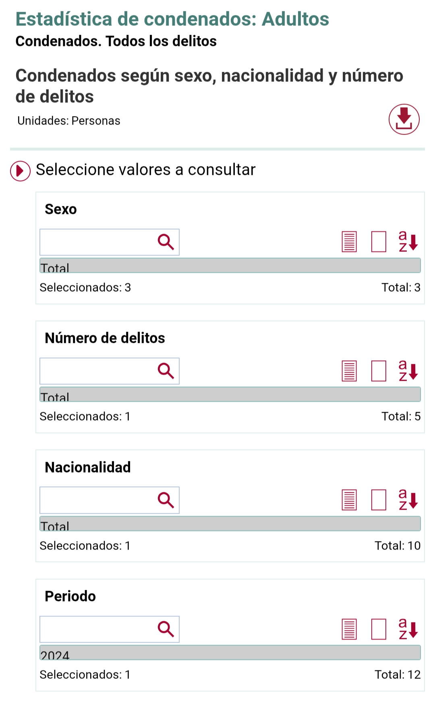Clear selection in Número de delitos

point(378,371)
